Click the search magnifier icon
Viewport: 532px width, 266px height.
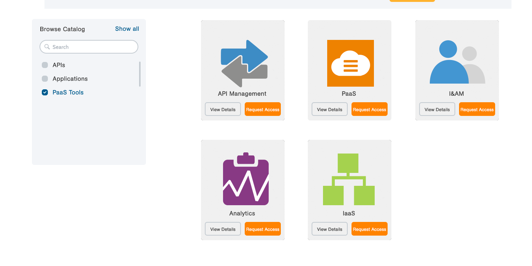tap(47, 47)
